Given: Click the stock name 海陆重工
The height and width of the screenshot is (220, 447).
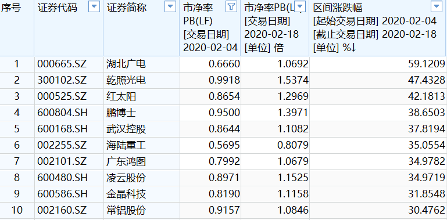Looking at the screenshot, I should point(126,145).
